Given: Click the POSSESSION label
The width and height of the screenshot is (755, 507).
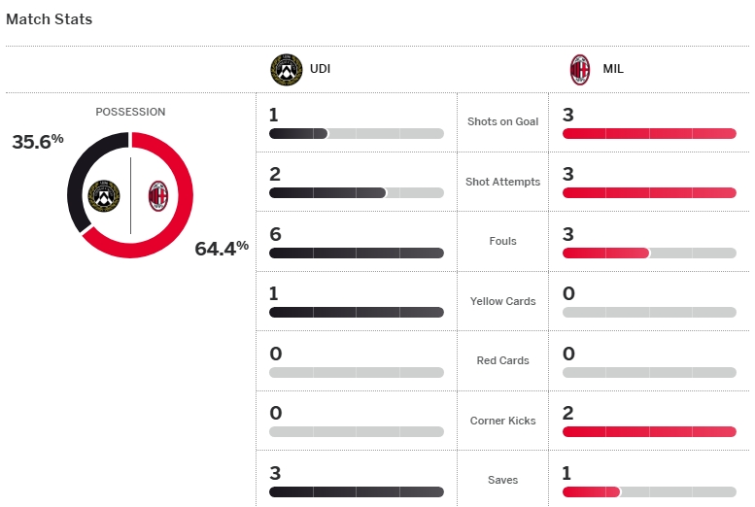Looking at the screenshot, I should click(130, 112).
